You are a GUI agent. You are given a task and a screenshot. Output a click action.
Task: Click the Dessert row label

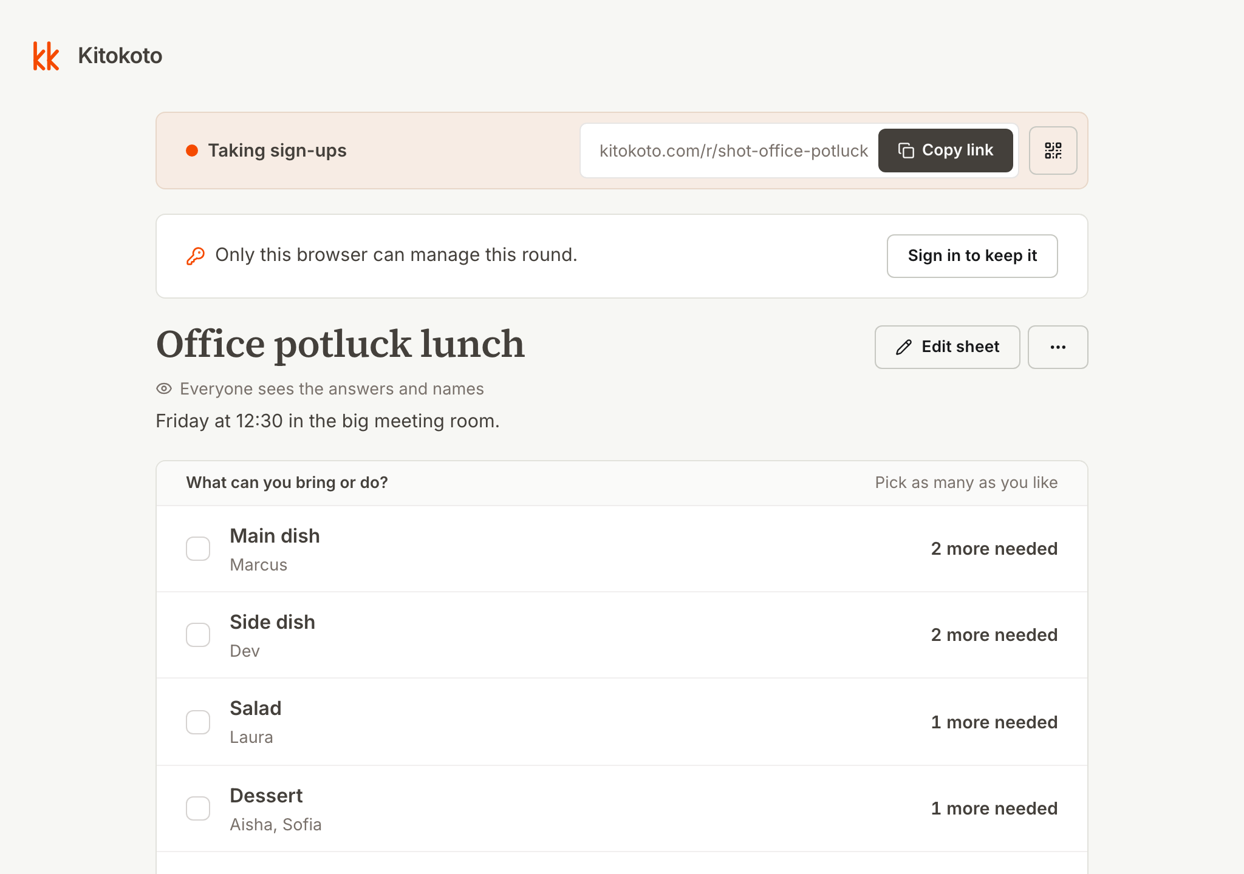coord(266,796)
